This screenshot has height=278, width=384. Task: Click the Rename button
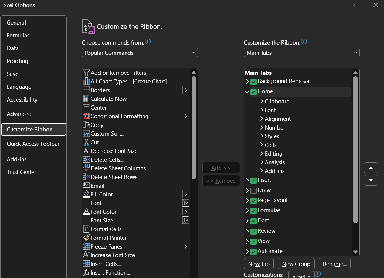[335, 264]
